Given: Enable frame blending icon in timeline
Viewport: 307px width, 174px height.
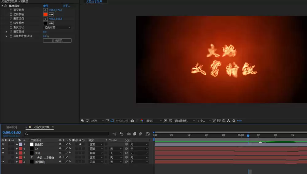Looking at the screenshot, I should [134, 134].
